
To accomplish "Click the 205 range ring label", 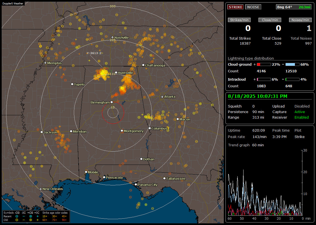I will click(112, 40).
